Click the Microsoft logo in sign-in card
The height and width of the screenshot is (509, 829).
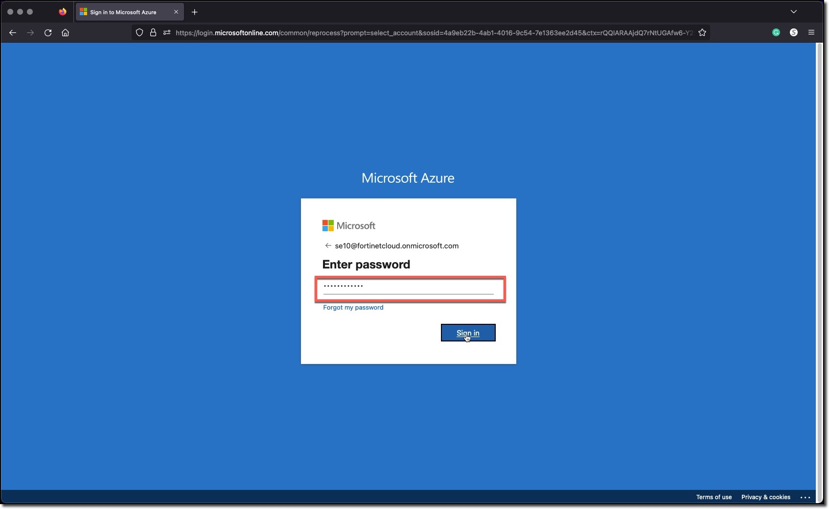[349, 226]
